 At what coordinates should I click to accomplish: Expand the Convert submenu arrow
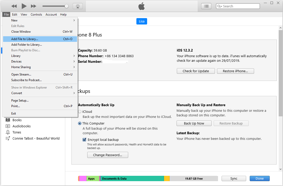click(74, 93)
